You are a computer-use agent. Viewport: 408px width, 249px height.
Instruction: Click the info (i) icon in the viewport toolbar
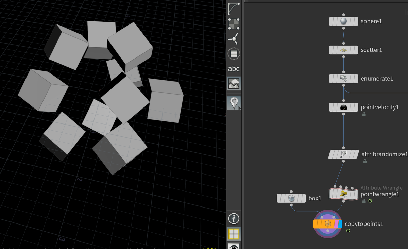point(234,219)
